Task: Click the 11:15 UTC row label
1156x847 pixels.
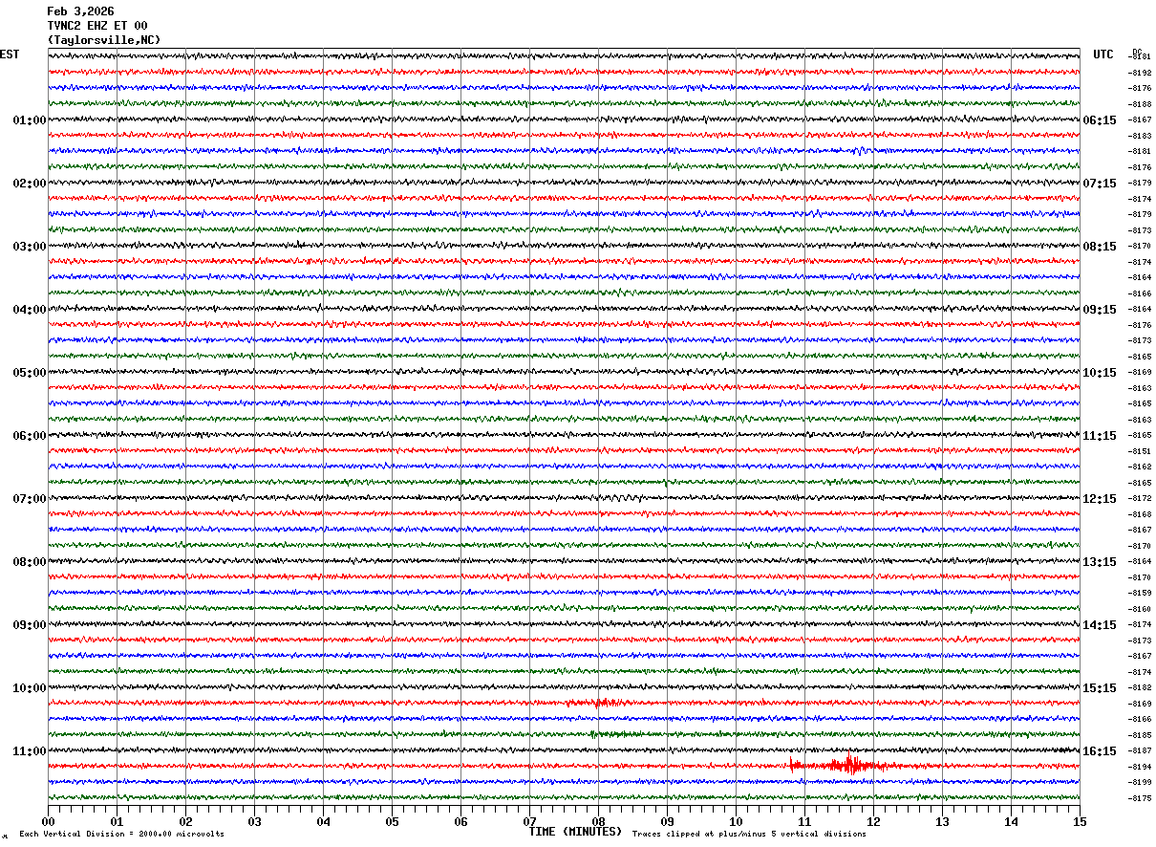Action: point(1100,436)
